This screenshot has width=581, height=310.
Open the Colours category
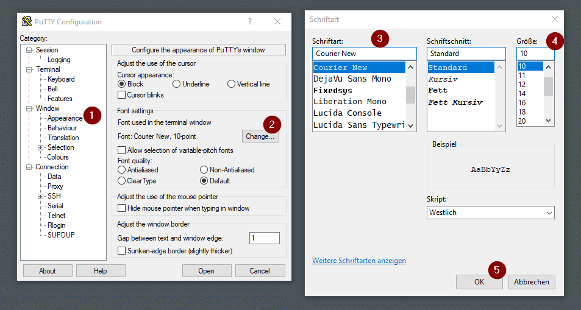[58, 157]
